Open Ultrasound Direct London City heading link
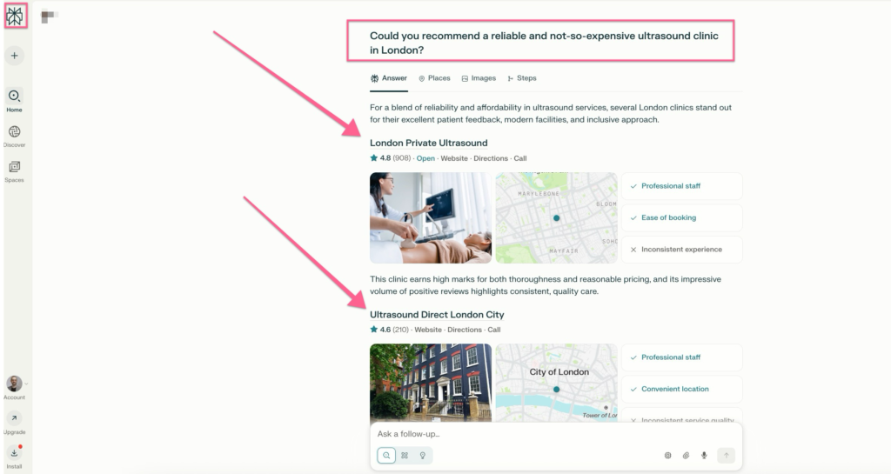 437,315
